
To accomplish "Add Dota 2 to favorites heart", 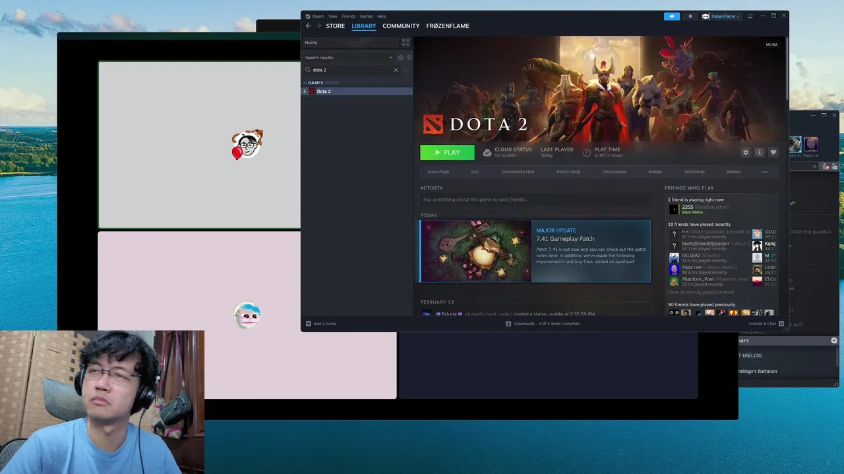I will [x=773, y=152].
